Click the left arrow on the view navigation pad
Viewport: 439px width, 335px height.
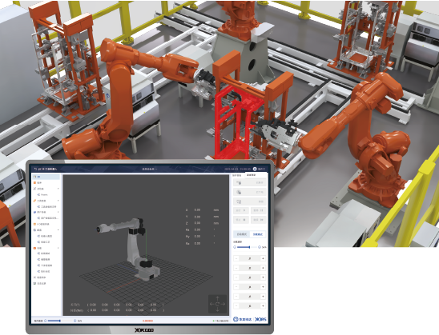[x=212, y=304]
